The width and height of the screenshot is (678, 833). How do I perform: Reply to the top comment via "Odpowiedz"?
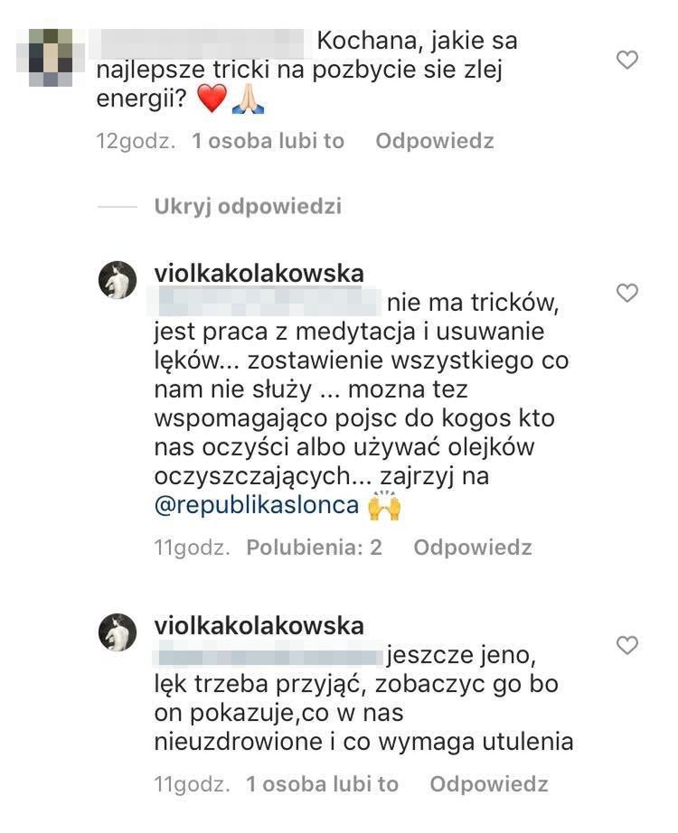pyautogui.click(x=435, y=141)
